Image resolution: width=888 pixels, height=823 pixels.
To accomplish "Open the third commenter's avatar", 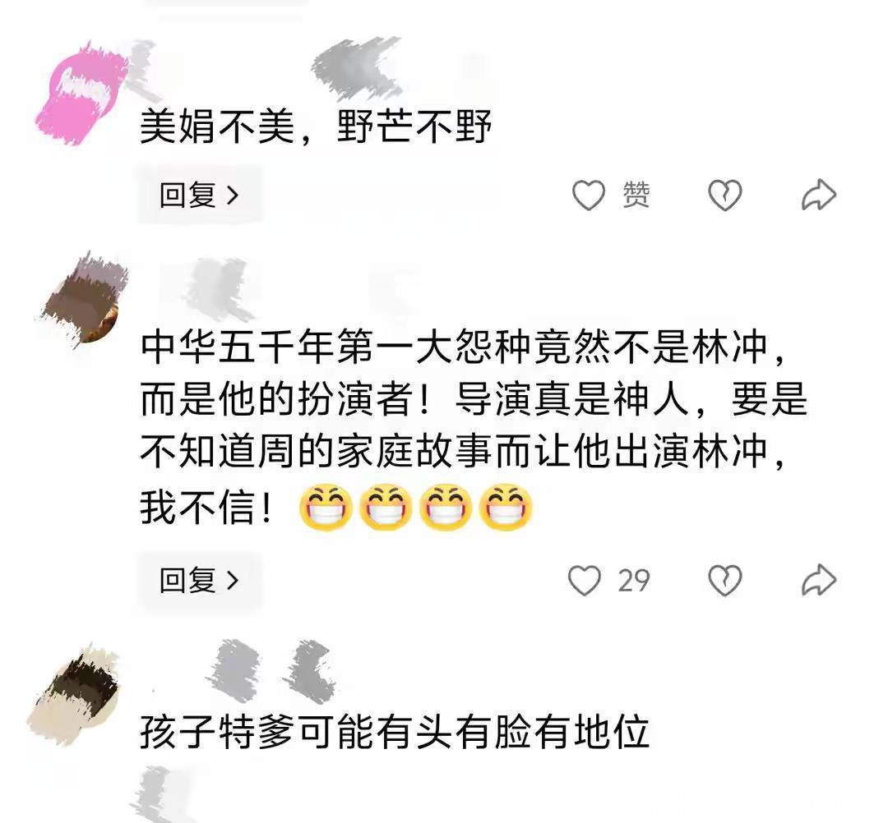I will pyautogui.click(x=75, y=693).
